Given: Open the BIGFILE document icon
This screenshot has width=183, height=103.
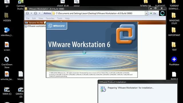Looking at the screenshot, I should [174, 74].
